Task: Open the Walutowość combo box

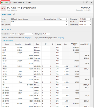Action: (22, 34)
